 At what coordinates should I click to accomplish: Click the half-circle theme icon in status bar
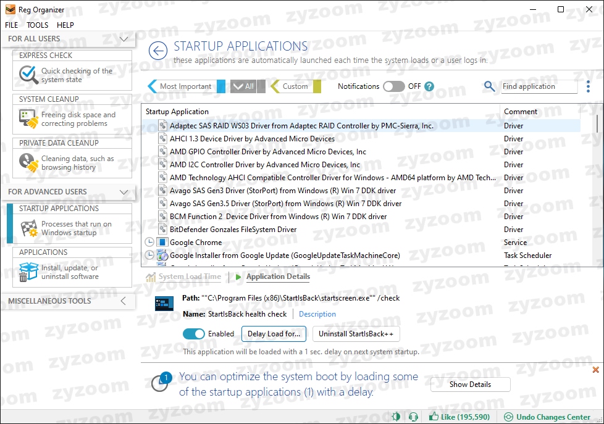pyautogui.click(x=396, y=417)
